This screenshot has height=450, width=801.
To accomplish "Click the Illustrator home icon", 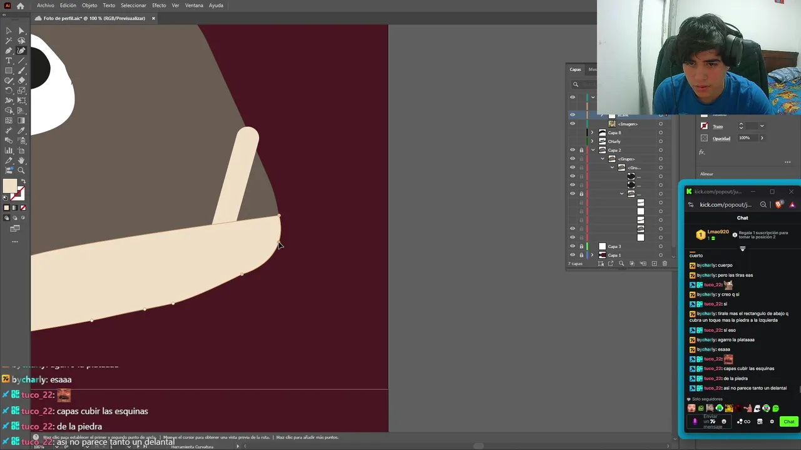I will [20, 6].
